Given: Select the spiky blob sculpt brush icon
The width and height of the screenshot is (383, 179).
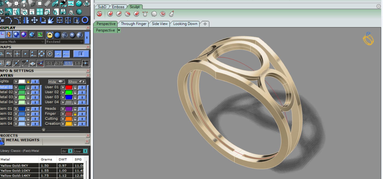Looking at the screenshot, I should click(x=154, y=14).
